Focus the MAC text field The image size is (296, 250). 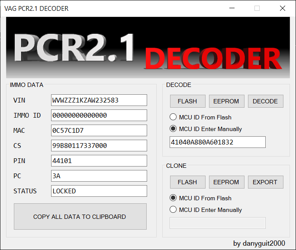pos(99,131)
